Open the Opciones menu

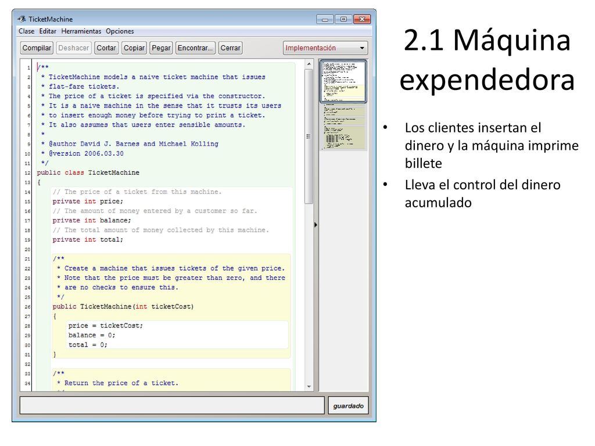[120, 31]
